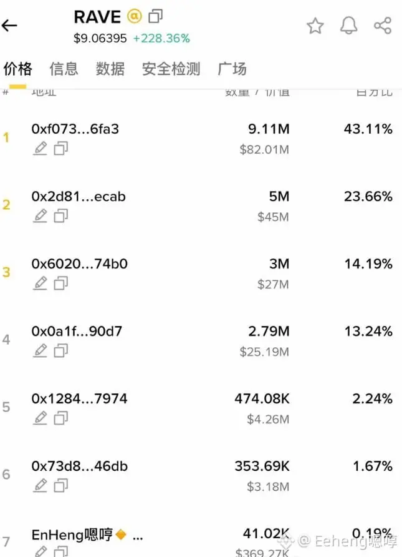This screenshot has width=402, height=557.
Task: Edit label for address 0x0a1f...90d7
Action: coord(40,350)
